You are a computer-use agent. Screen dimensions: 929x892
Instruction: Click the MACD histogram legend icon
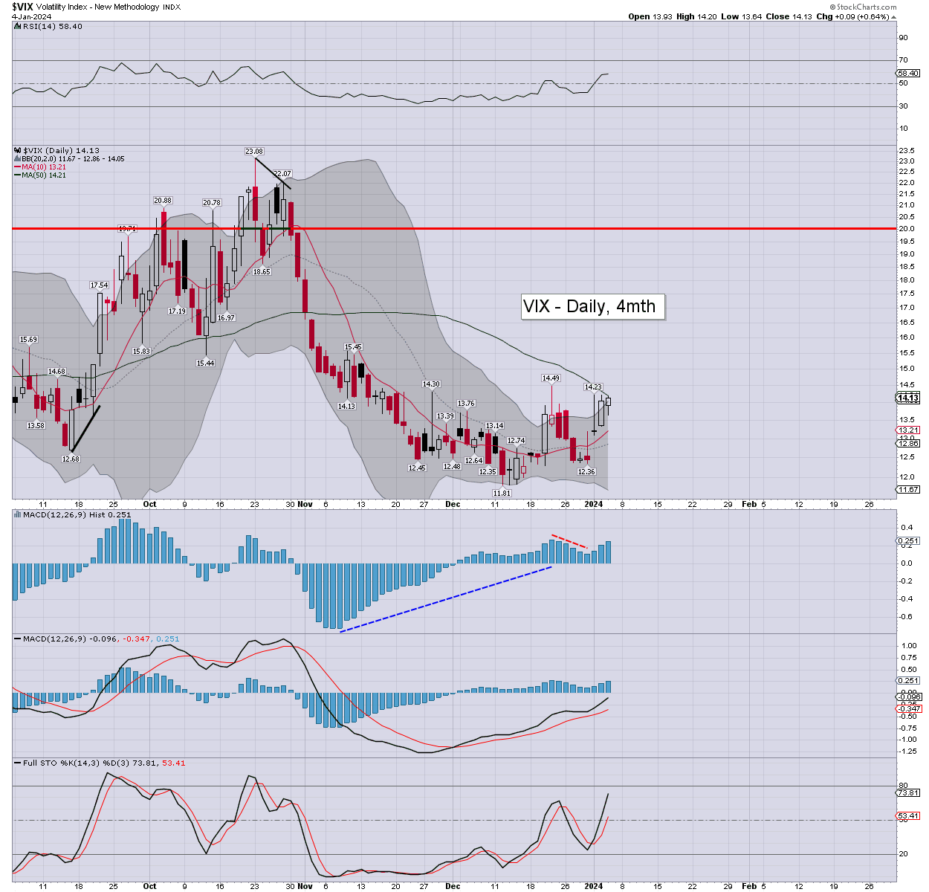pyautogui.click(x=17, y=514)
